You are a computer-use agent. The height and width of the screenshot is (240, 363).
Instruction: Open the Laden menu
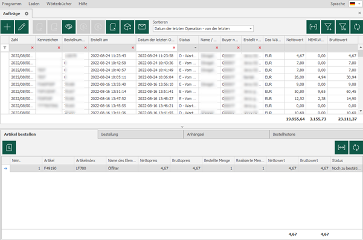[x=34, y=4]
